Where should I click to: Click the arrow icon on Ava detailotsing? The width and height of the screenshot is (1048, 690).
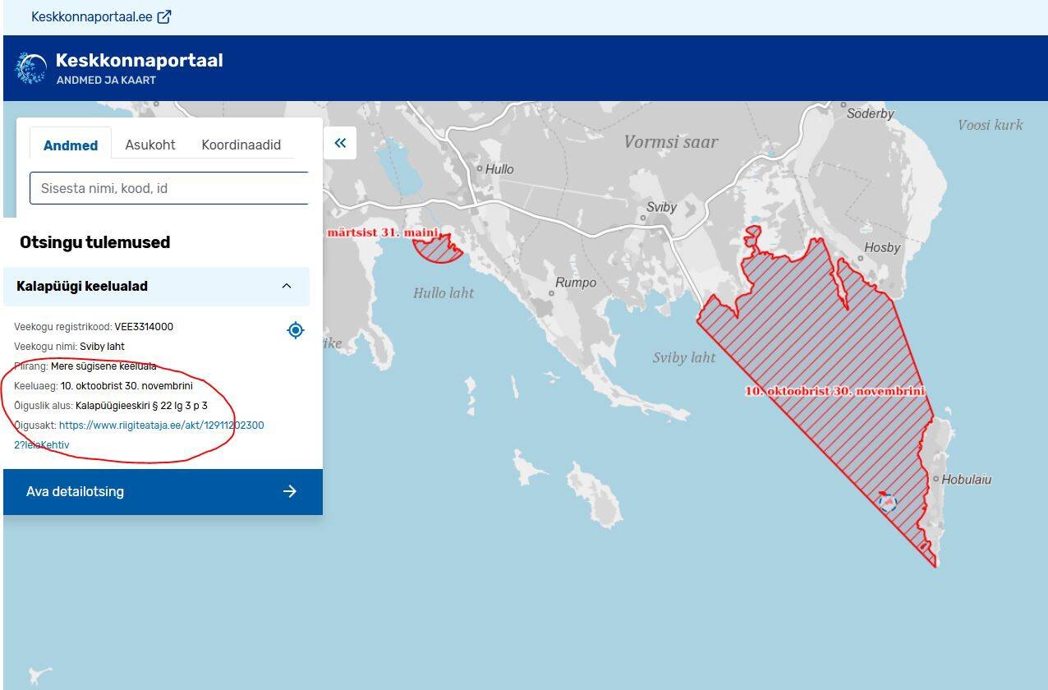289,491
